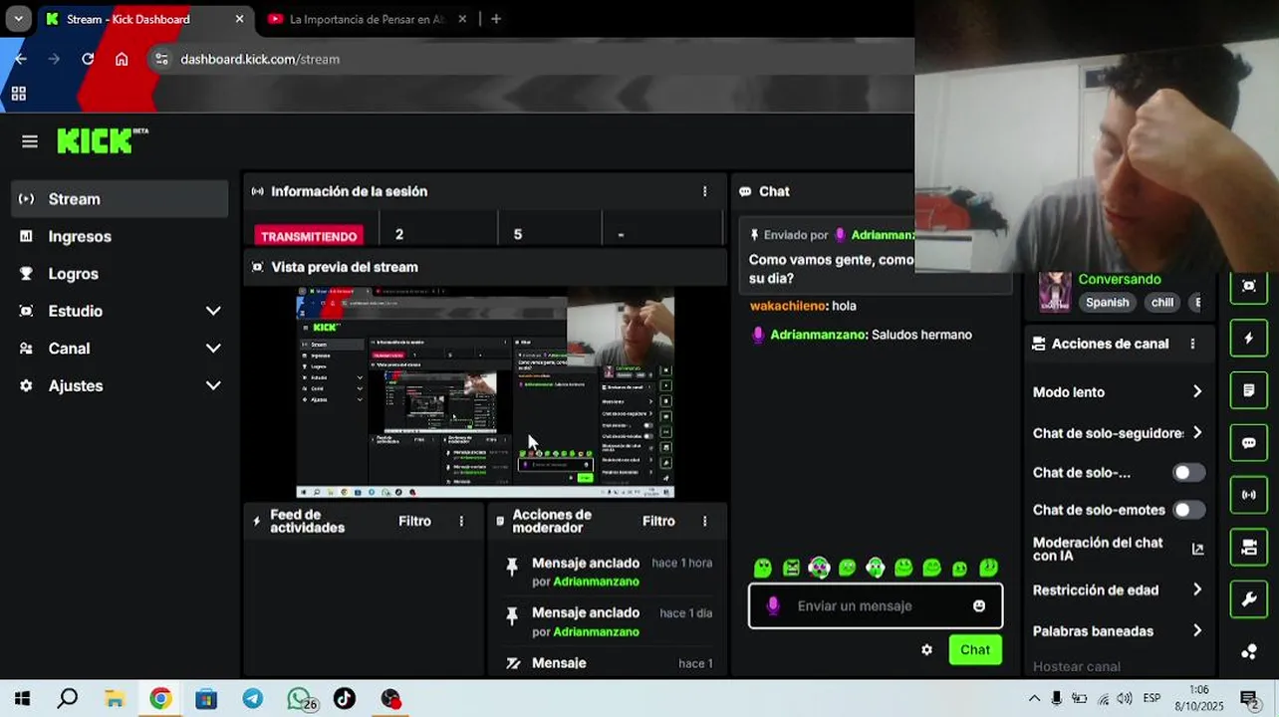
Task: Open WhatsApp from the taskbar
Action: click(x=299, y=699)
